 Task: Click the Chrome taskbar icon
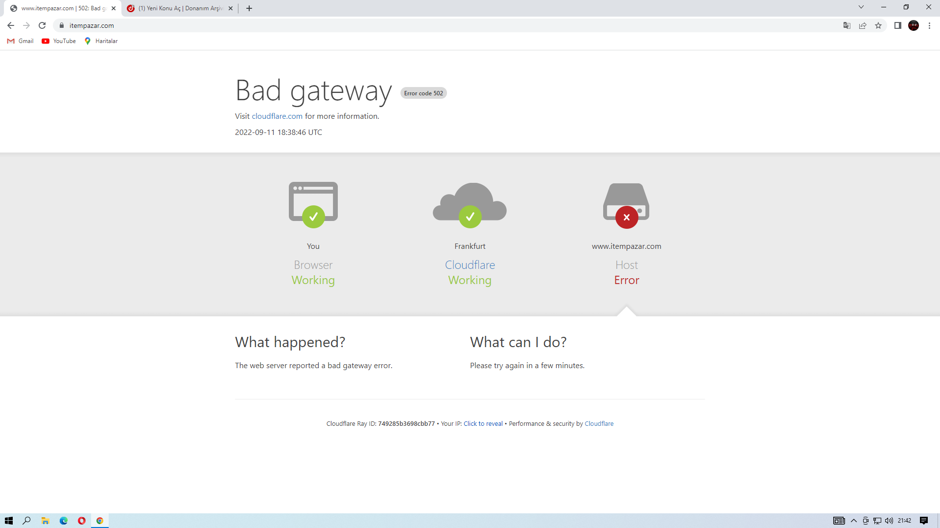click(100, 521)
